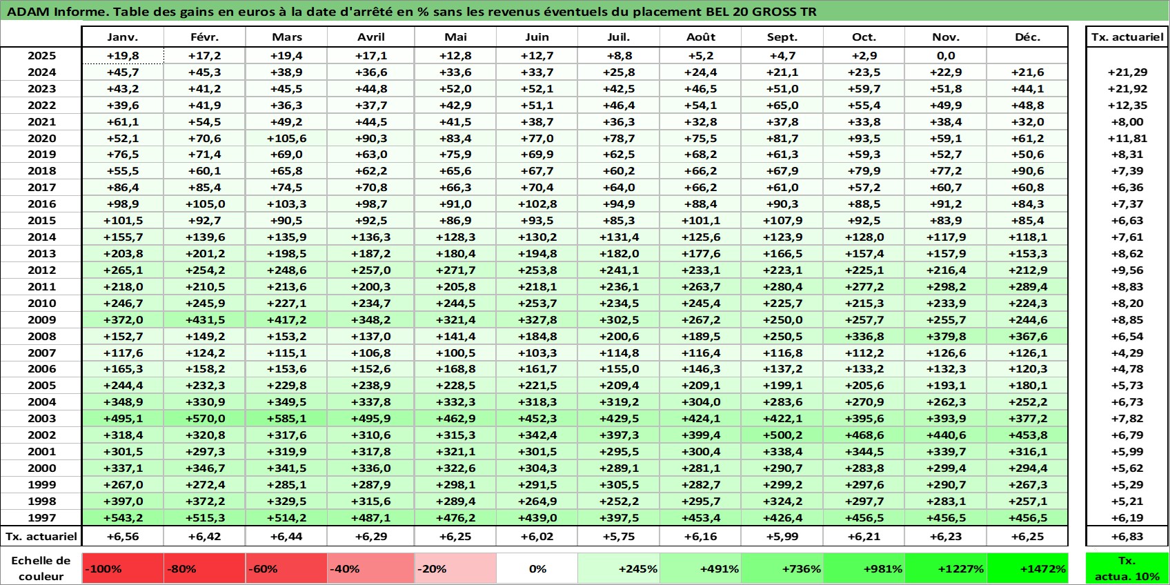Select the -40% color scale swatch
The width and height of the screenshot is (1170, 585).
point(371,568)
